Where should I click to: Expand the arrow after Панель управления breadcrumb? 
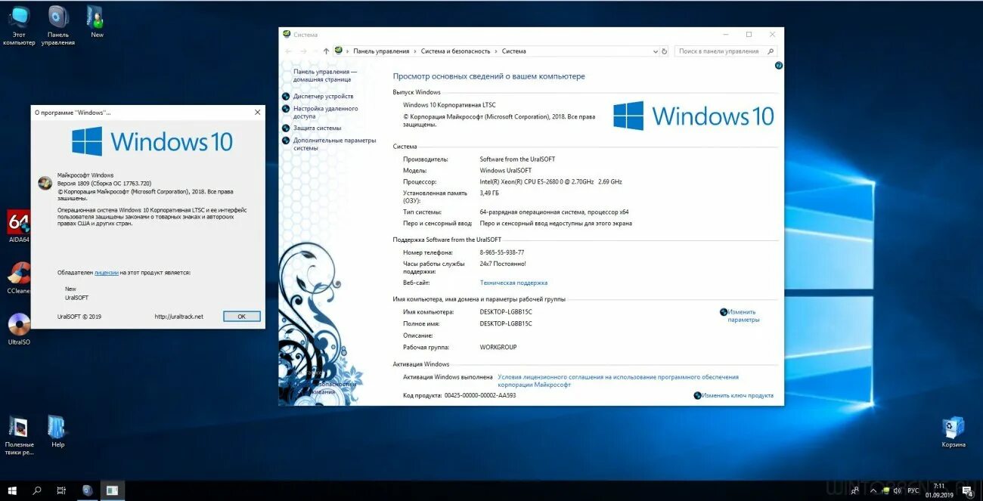click(415, 51)
